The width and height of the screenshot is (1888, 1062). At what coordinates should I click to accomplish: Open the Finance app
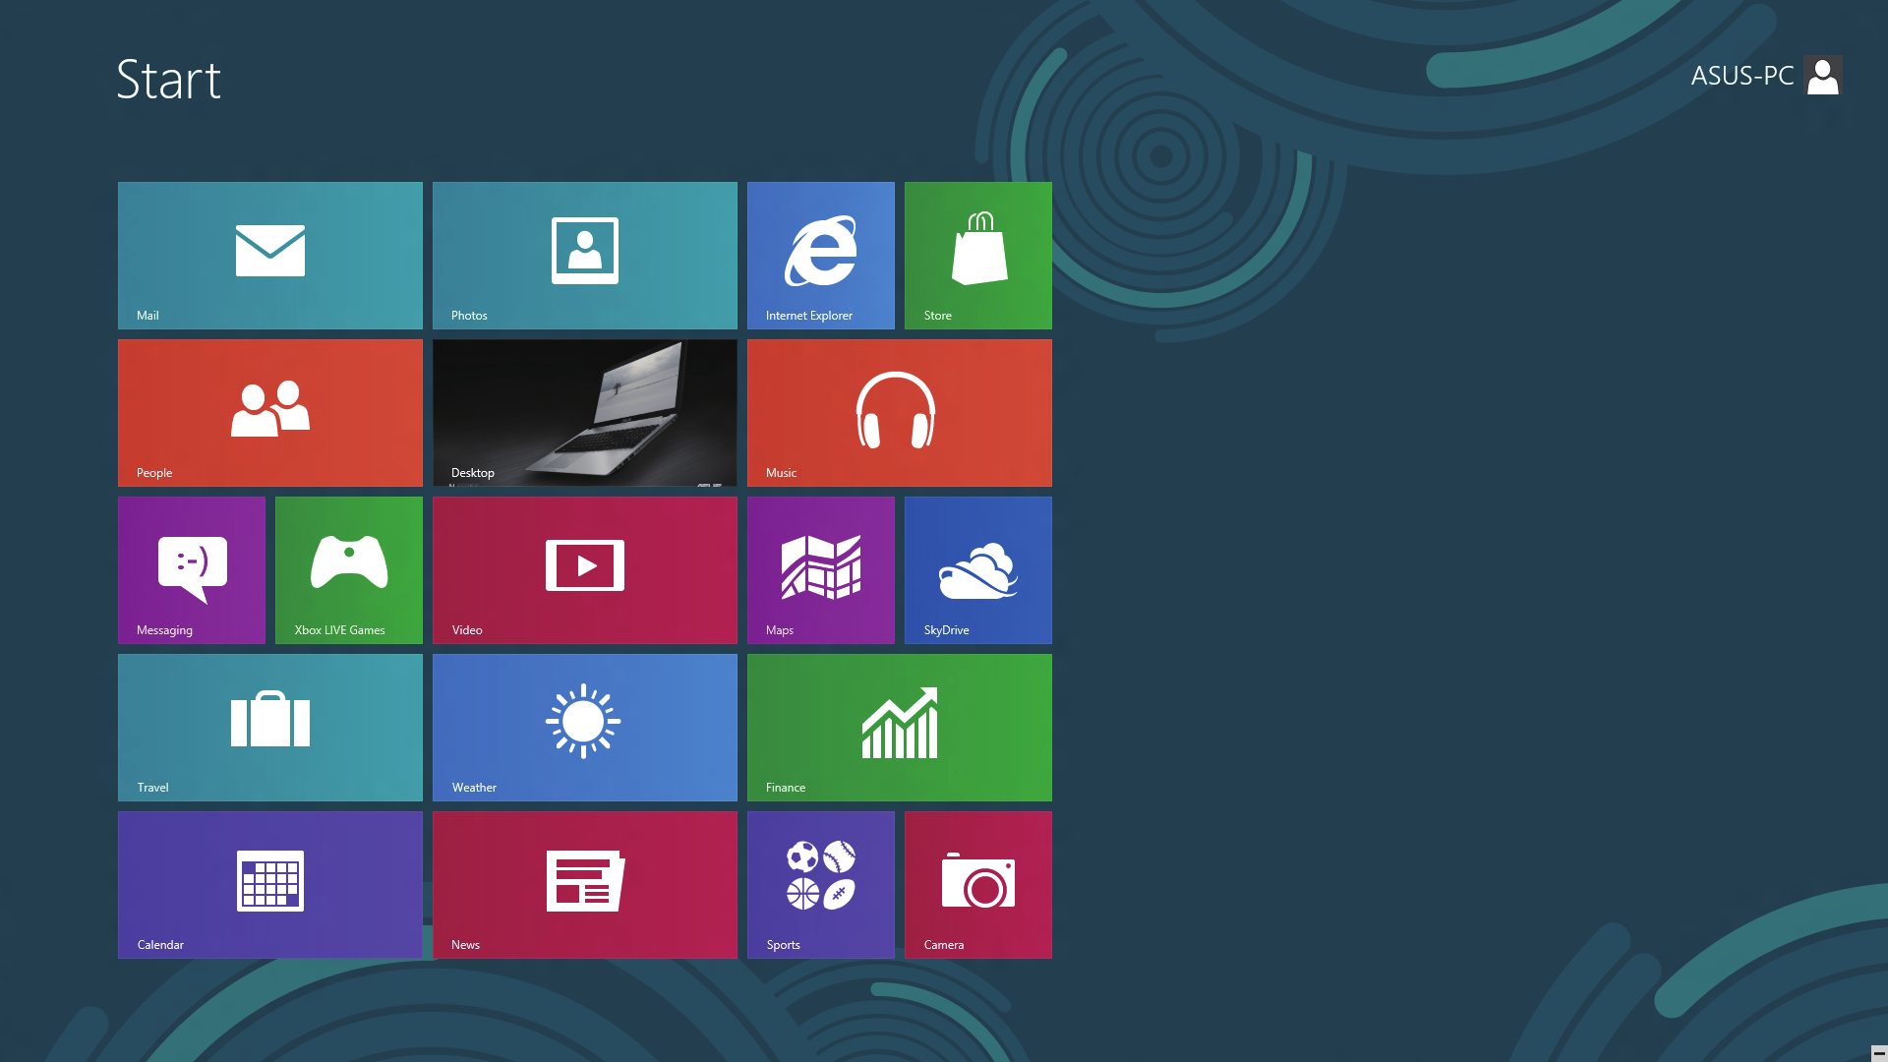tap(900, 728)
